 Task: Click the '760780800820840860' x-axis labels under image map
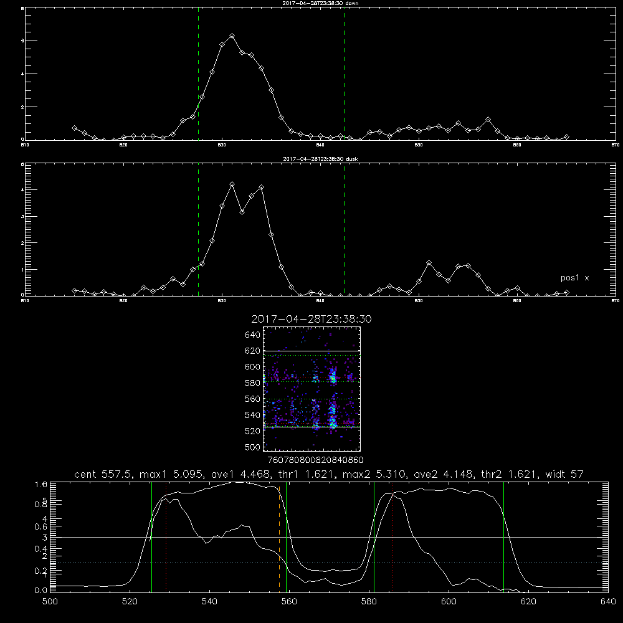315,460
